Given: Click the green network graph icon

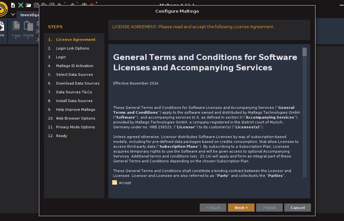Looking at the screenshot, I should point(21,5).
